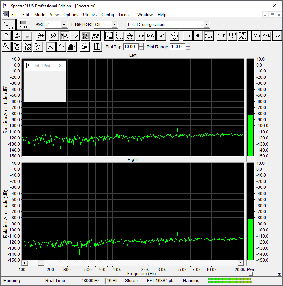Click the magnifier zoom icon
Image resolution: width=283 pixels, height=286 pixels.
click(6, 47)
